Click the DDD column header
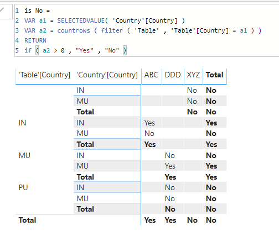This screenshot has width=279, height=236. click(x=173, y=75)
